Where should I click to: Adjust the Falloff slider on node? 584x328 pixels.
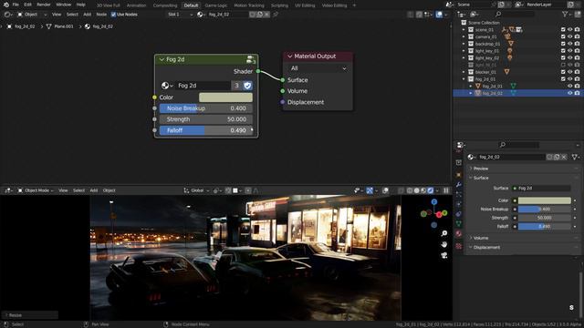click(206, 130)
